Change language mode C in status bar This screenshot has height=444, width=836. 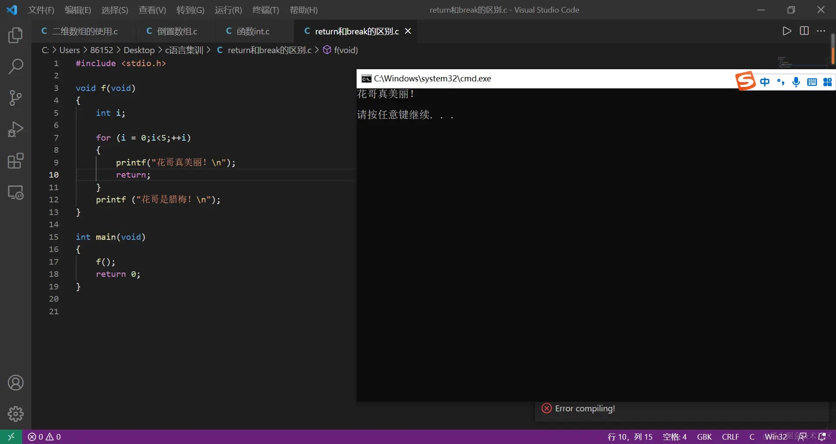pos(752,437)
